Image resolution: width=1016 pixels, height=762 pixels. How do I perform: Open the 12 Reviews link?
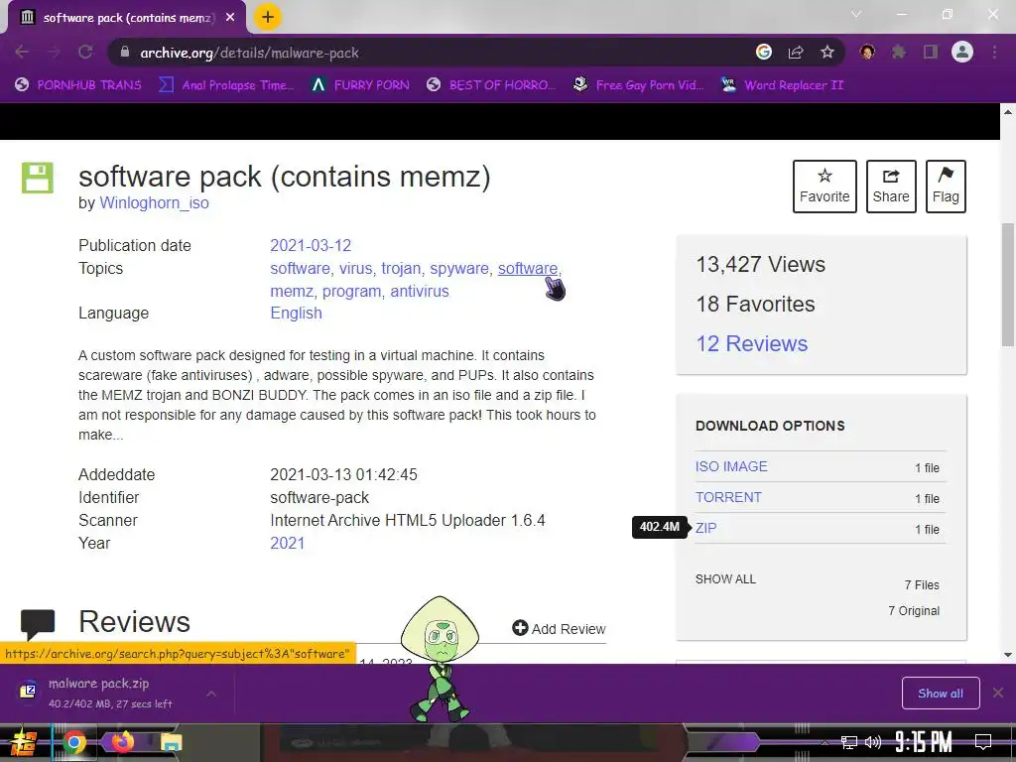[x=752, y=343]
